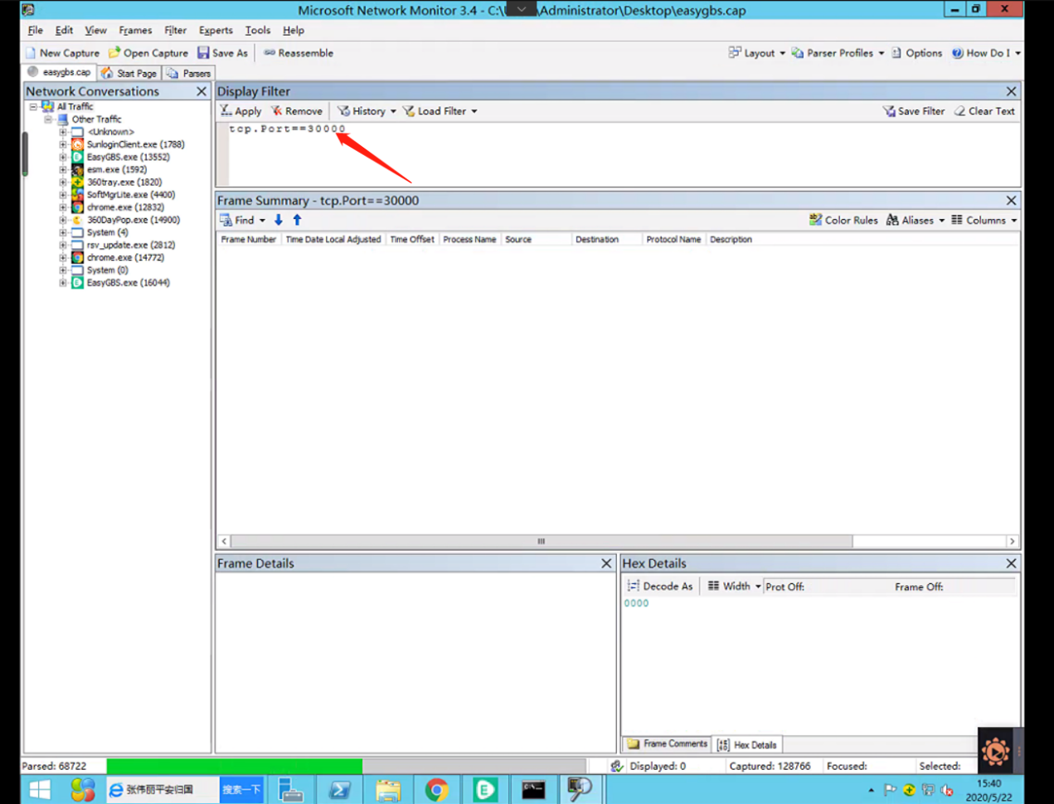Open the File menu

coord(35,31)
